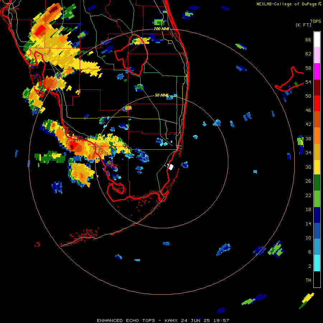Click the bright red legend swatch
Screen dimensions: 323x323
317,103
